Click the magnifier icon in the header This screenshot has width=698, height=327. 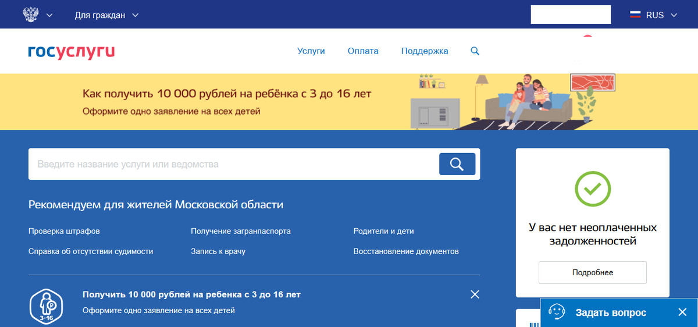tap(475, 51)
